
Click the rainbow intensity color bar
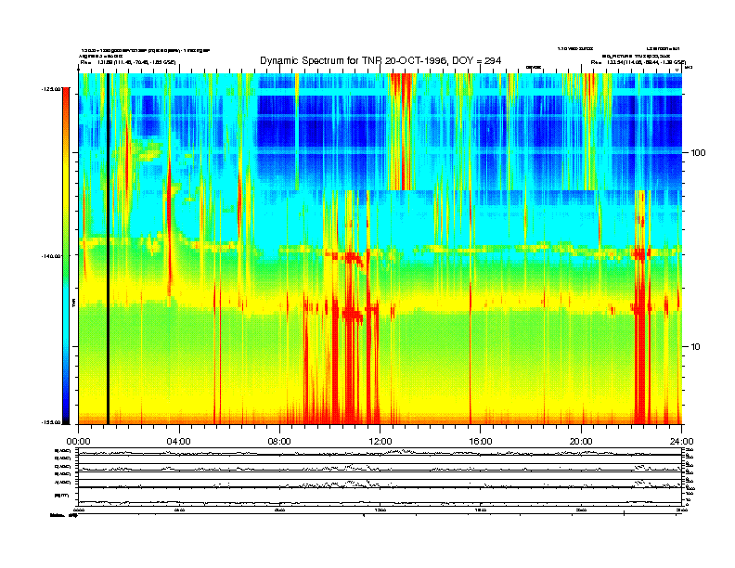coord(66,255)
